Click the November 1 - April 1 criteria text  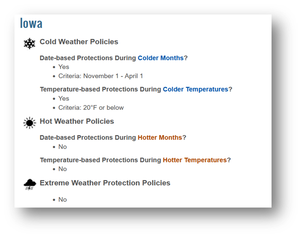[x=113, y=76]
